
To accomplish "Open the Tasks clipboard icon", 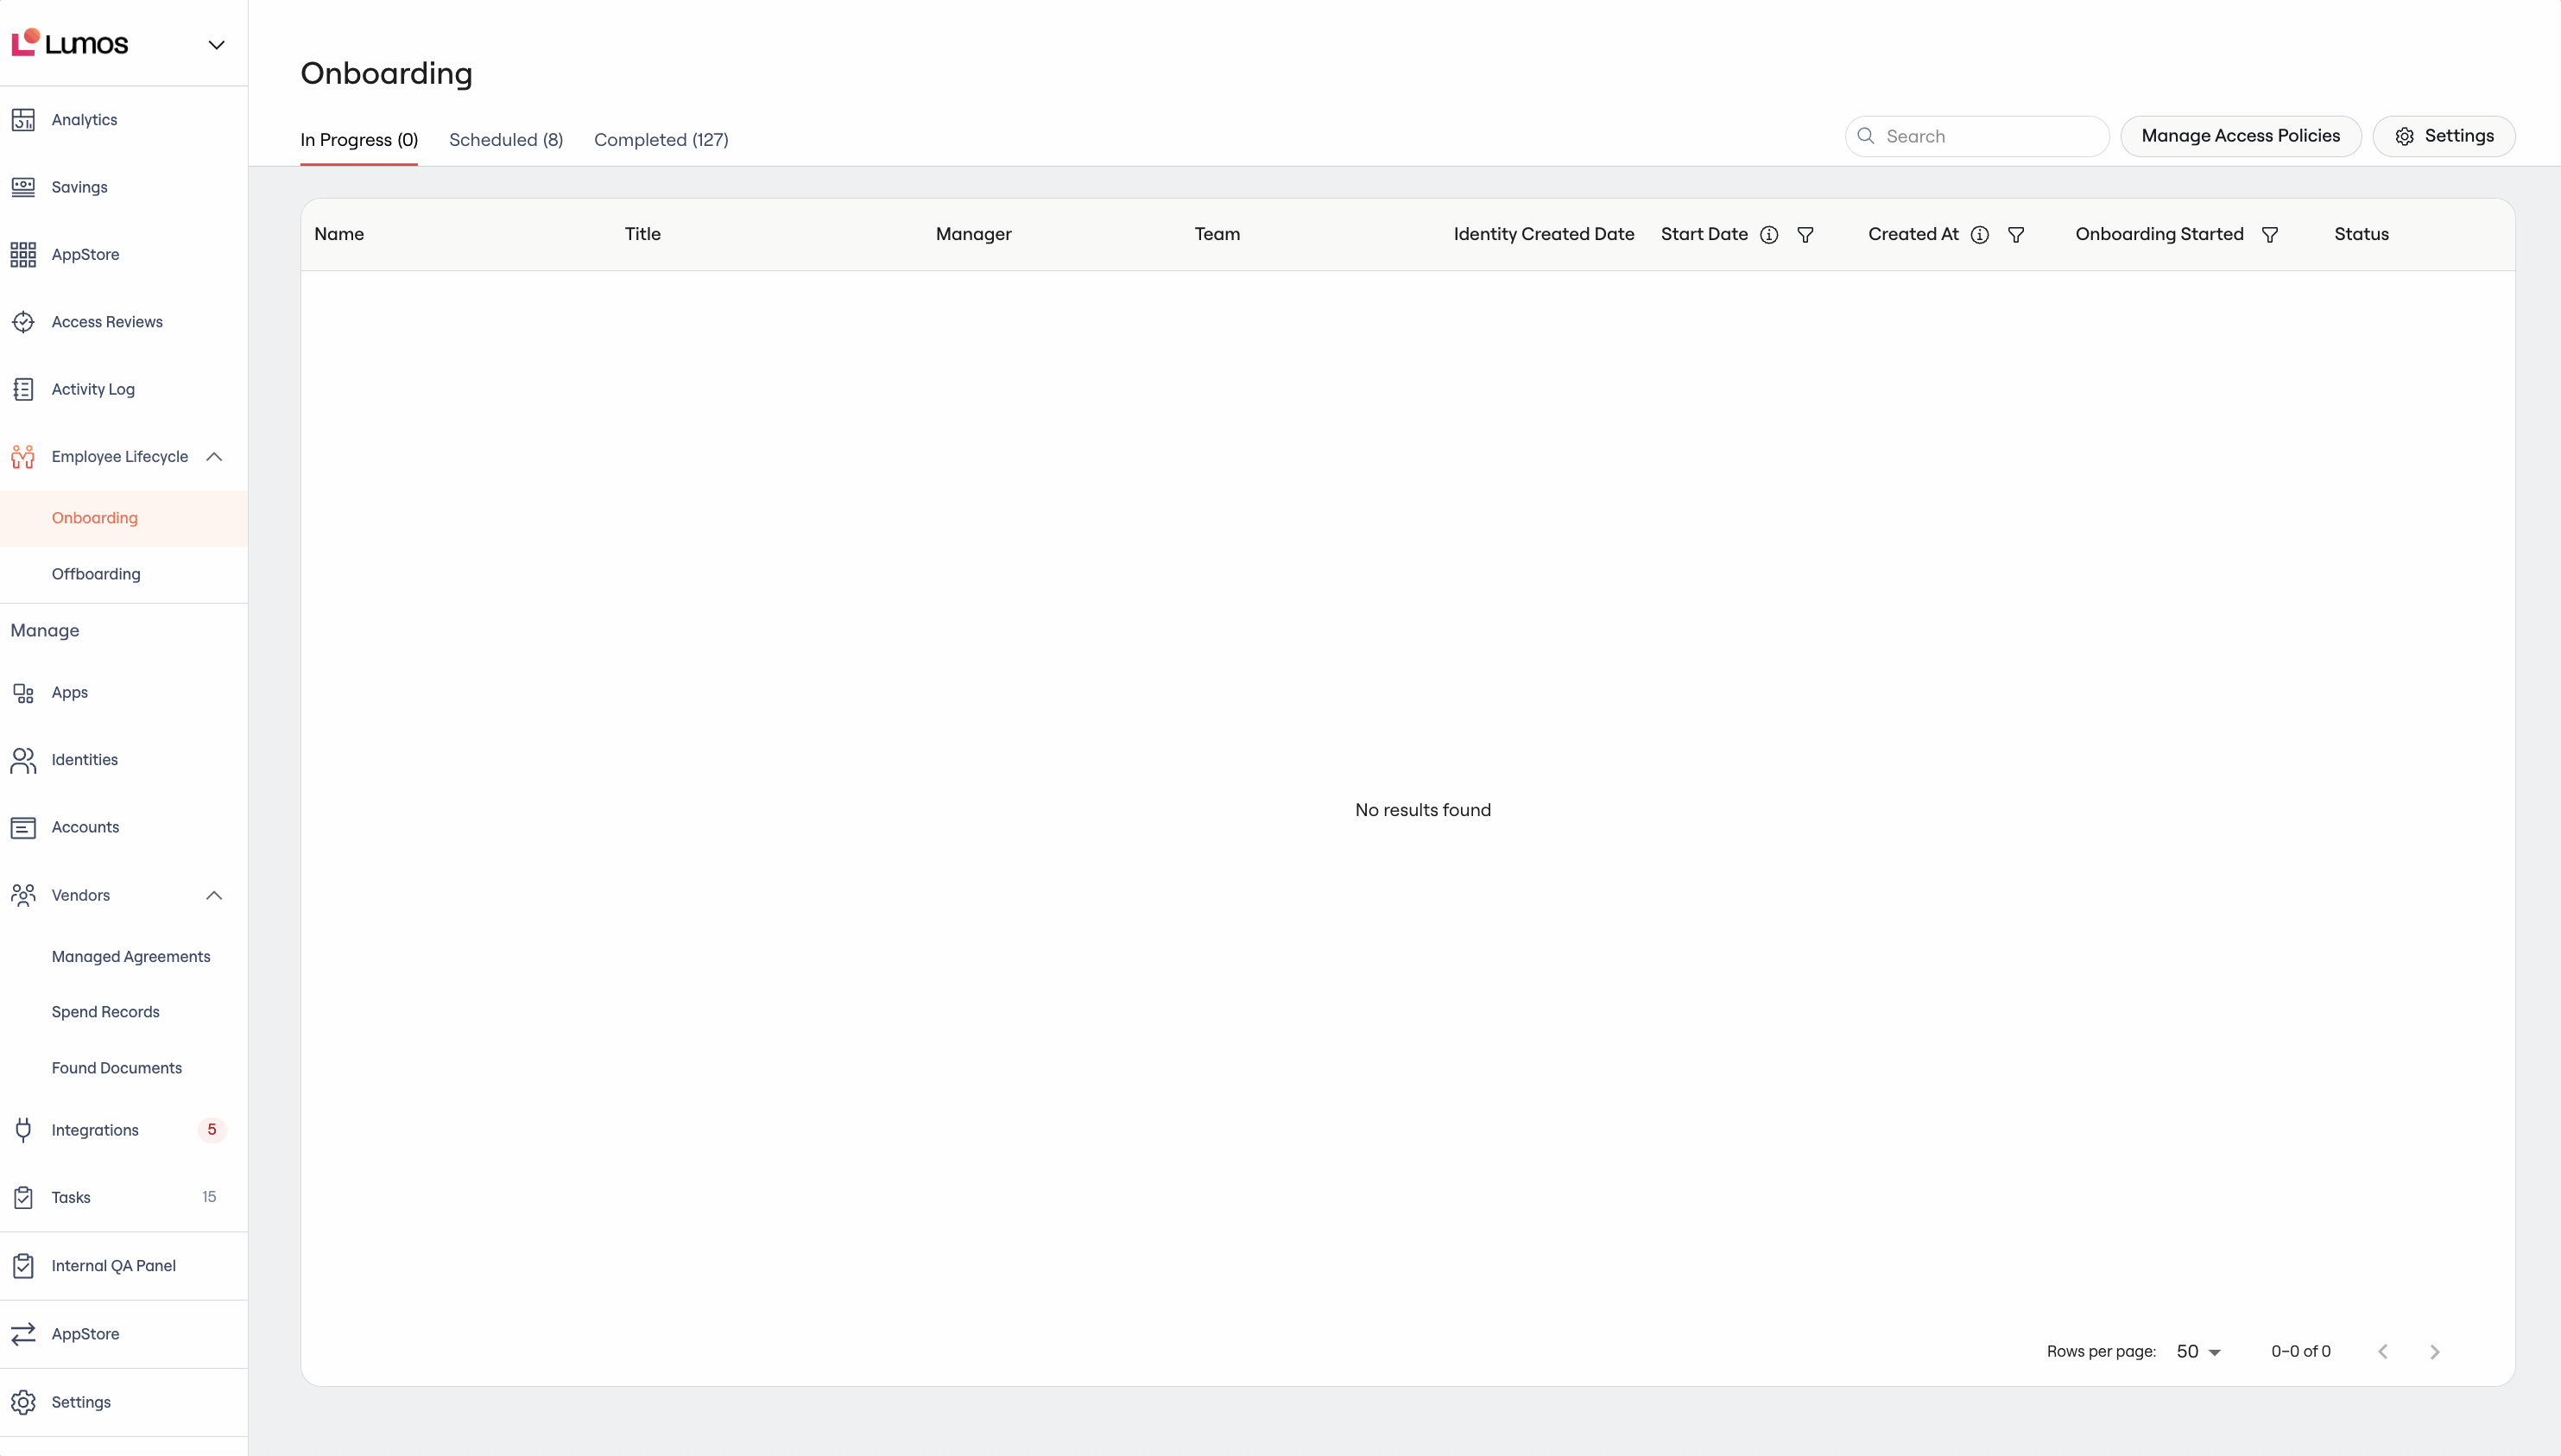I will (x=23, y=1197).
